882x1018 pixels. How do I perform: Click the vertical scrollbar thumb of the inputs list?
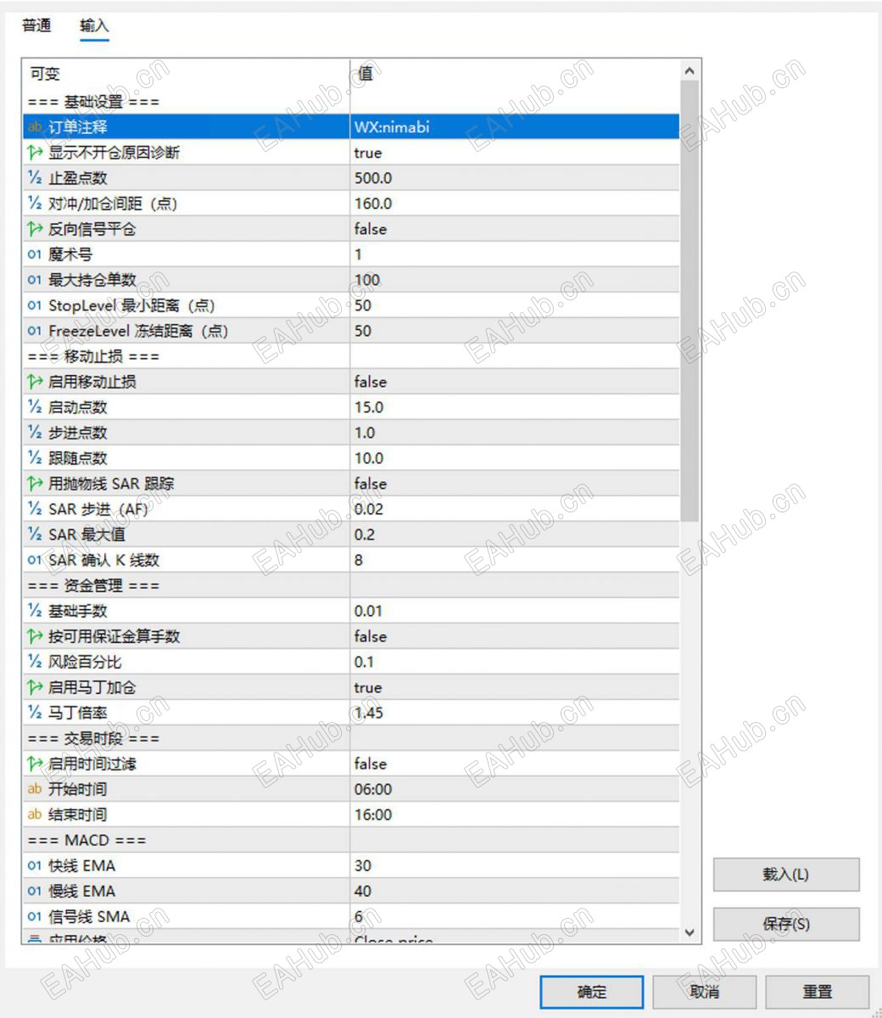coord(689,301)
